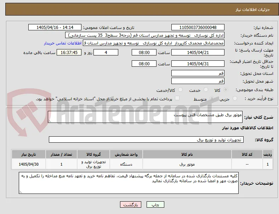Click the تعداد / مقدار column header
The image size is (279, 214).
61,154
